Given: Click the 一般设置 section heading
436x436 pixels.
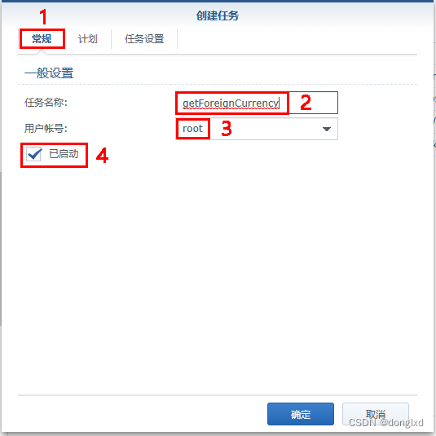Looking at the screenshot, I should coord(49,73).
